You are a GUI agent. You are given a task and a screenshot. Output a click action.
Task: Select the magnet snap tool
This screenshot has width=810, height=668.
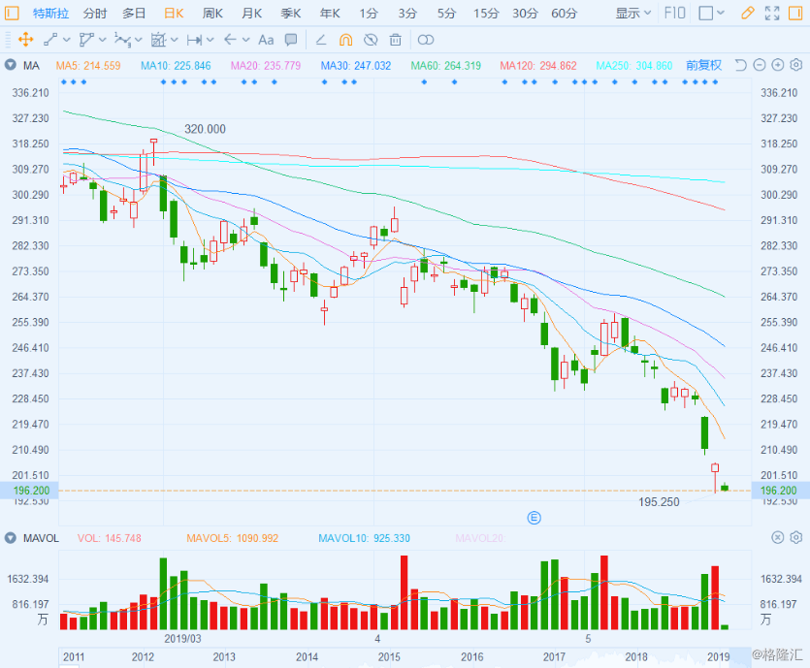(x=345, y=40)
